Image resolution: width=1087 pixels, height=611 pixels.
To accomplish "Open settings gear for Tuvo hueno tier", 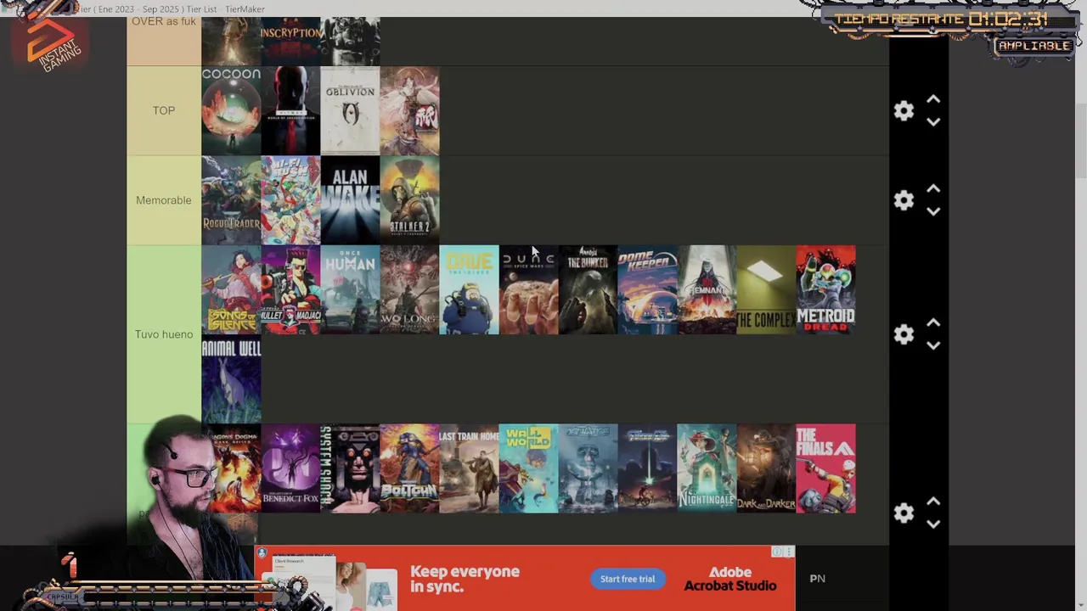I will click(904, 334).
